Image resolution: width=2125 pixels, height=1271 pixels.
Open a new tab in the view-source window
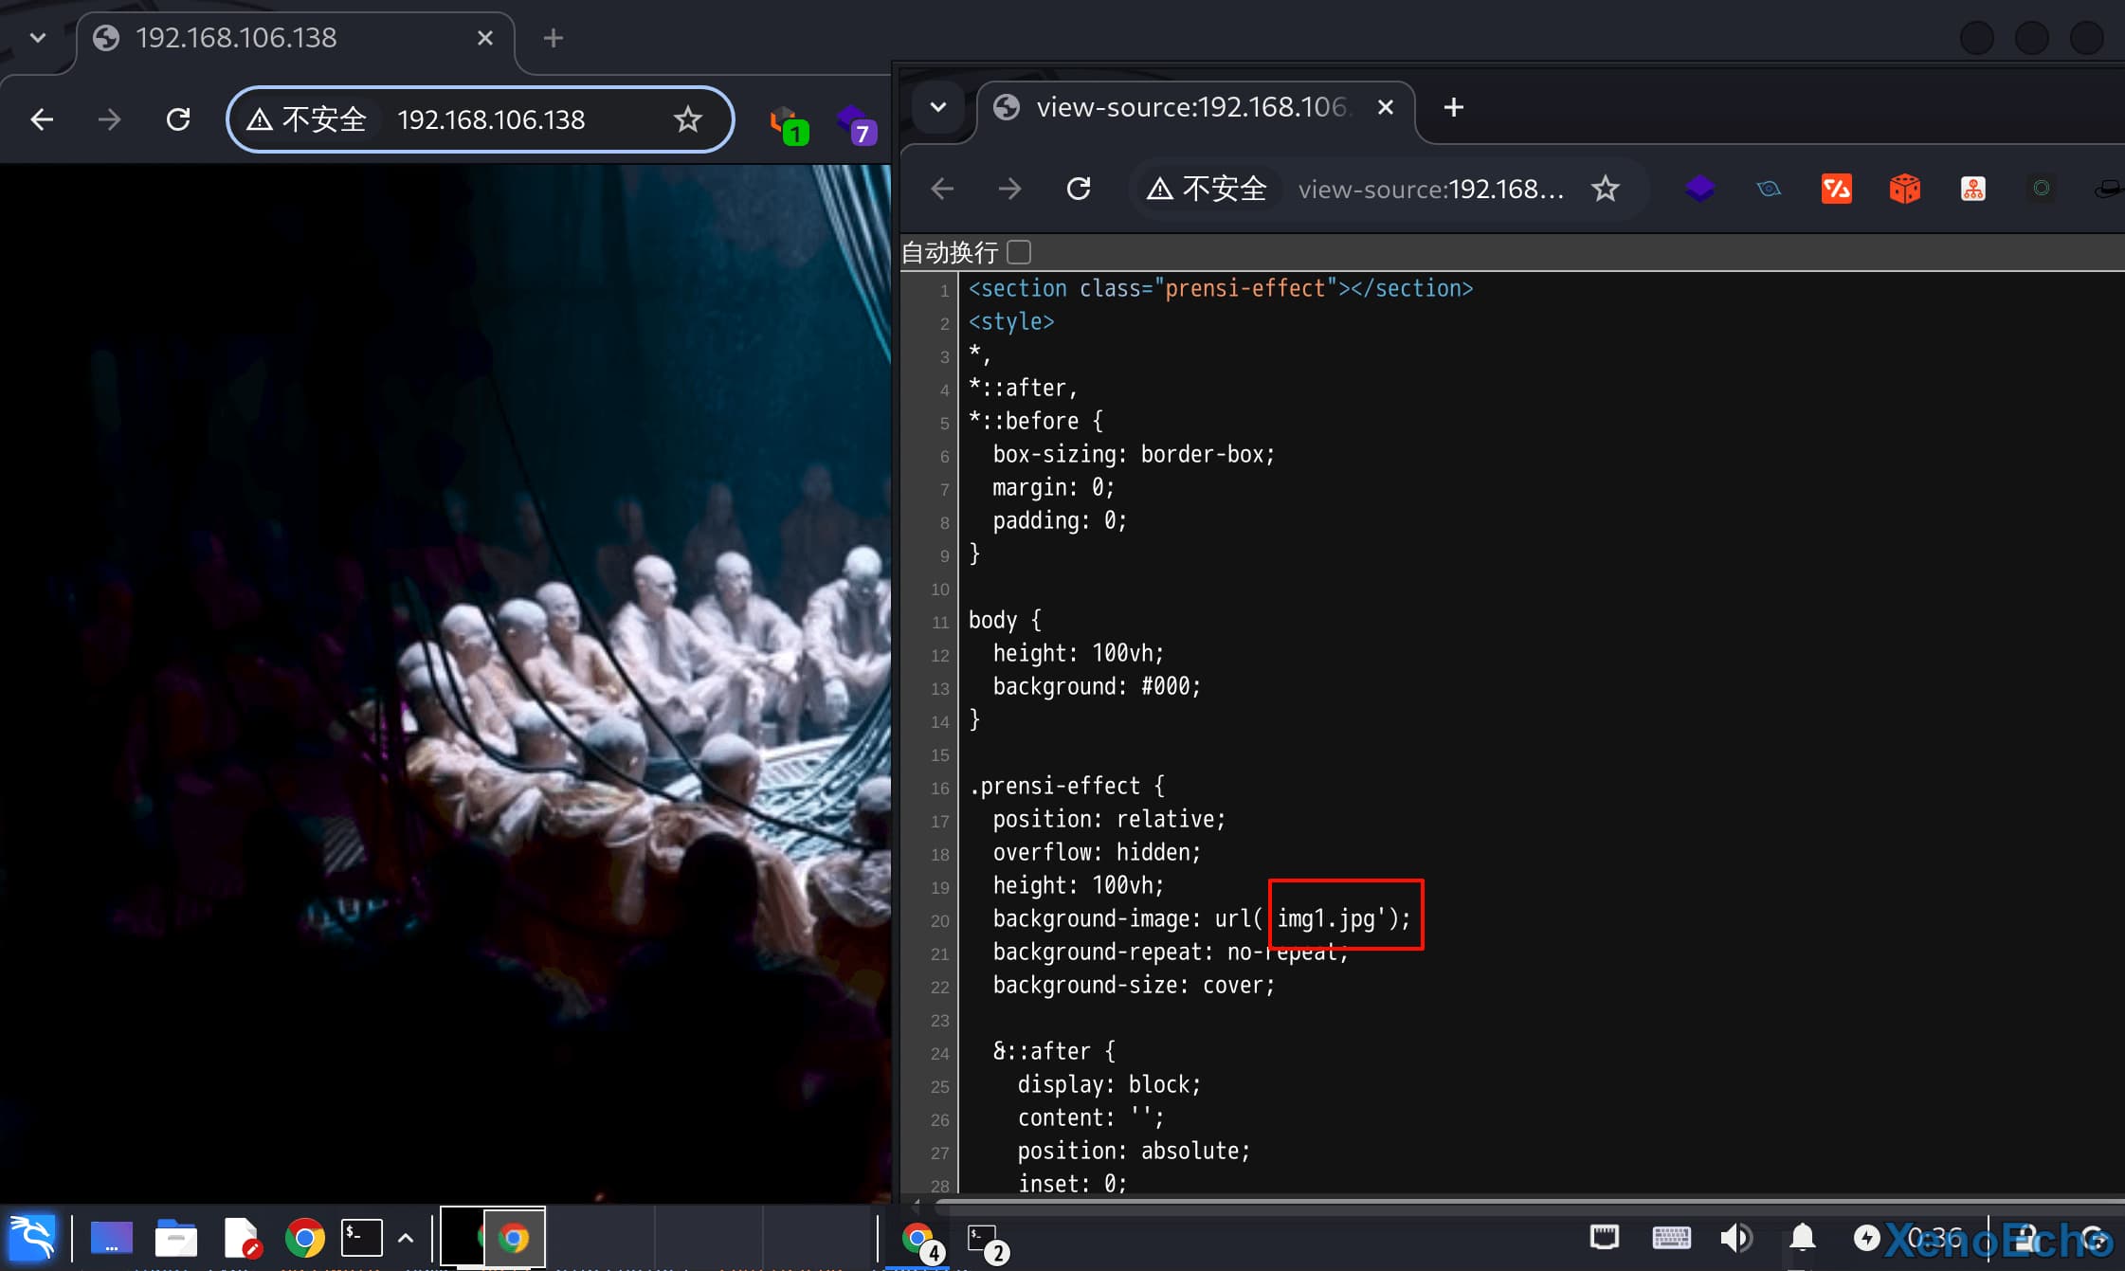click(1453, 107)
